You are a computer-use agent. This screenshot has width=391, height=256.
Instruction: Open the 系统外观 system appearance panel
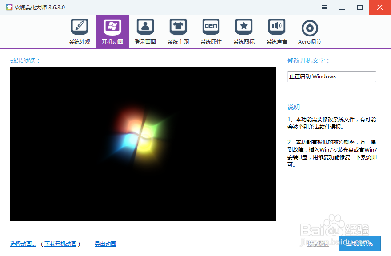[x=79, y=31]
